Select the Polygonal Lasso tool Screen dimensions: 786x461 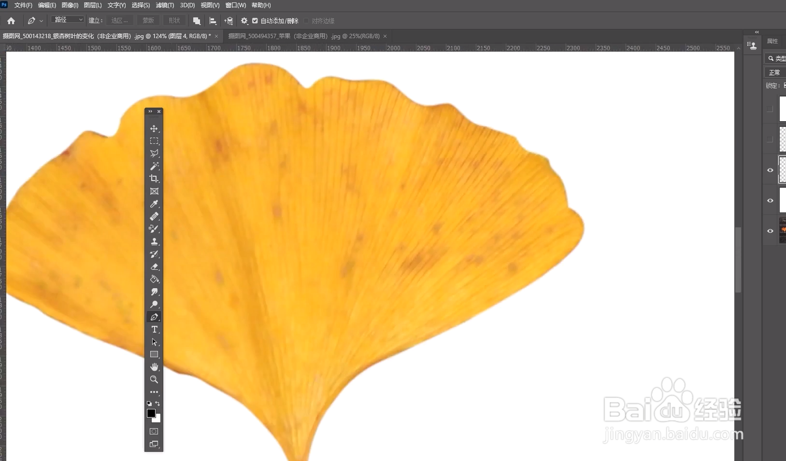click(154, 154)
